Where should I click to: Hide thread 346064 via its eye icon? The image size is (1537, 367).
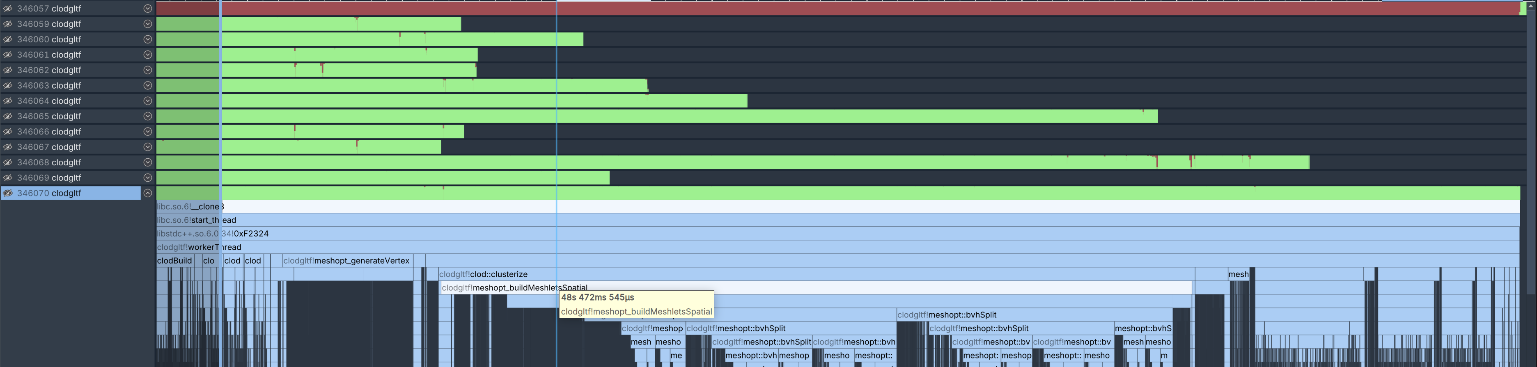8,101
